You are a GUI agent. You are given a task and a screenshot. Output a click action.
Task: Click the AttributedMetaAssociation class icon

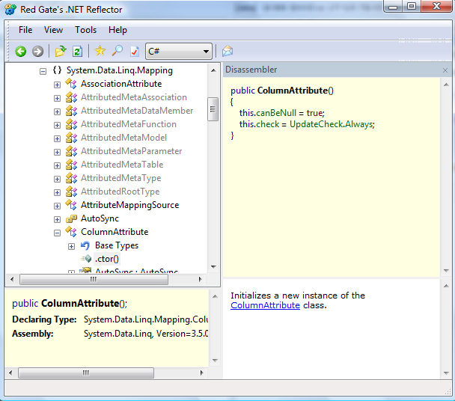(x=71, y=97)
